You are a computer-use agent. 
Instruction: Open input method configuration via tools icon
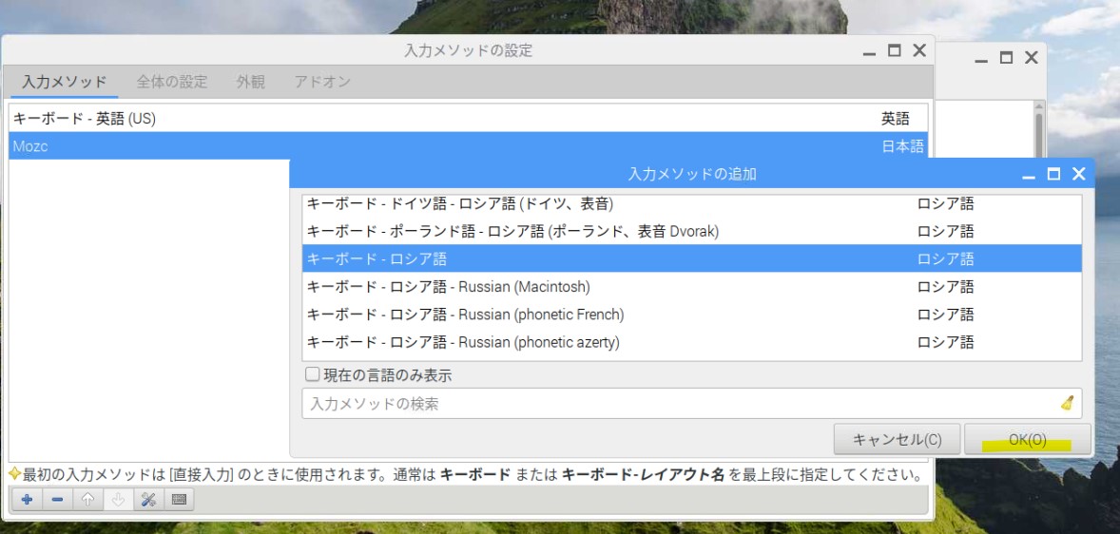pyautogui.click(x=148, y=500)
